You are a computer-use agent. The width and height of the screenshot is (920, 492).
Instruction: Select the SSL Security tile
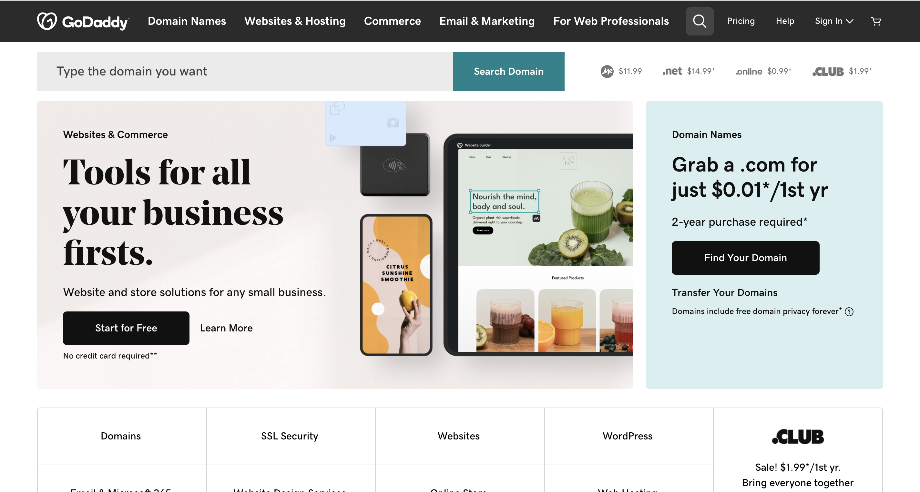click(x=289, y=436)
